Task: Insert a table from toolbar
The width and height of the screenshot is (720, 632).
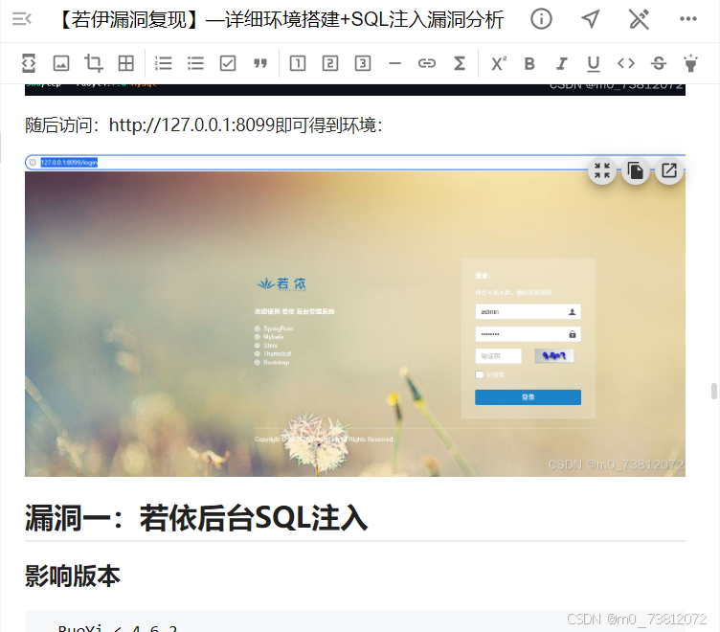Action: 125,63
